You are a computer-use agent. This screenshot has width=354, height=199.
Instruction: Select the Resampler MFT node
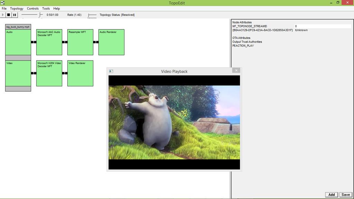tap(80, 42)
